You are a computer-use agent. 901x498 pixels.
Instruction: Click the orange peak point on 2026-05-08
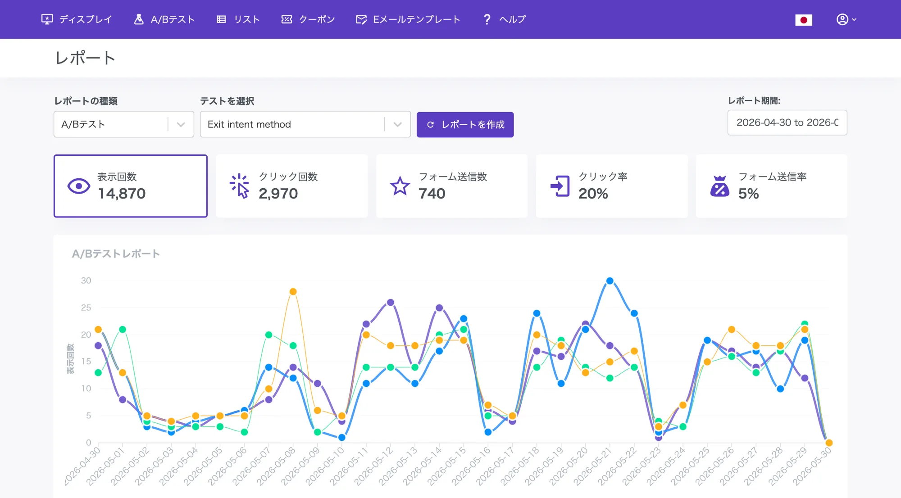(x=293, y=291)
